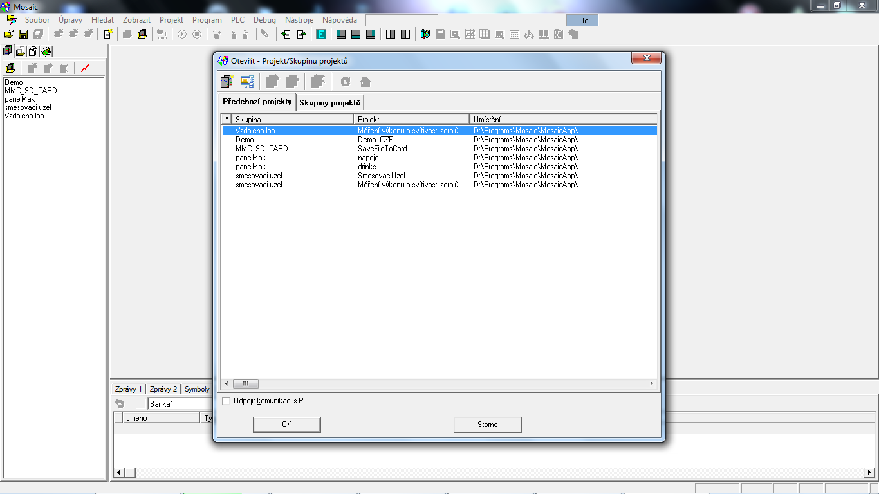Screen dimensions: 879x494
Task: Close the Otevřít dialog with X
Action: tap(646, 59)
